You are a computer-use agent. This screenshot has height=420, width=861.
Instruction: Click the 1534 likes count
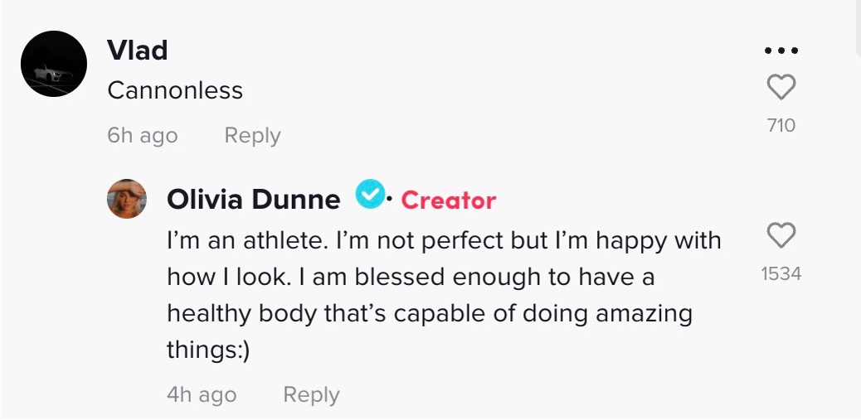click(781, 273)
